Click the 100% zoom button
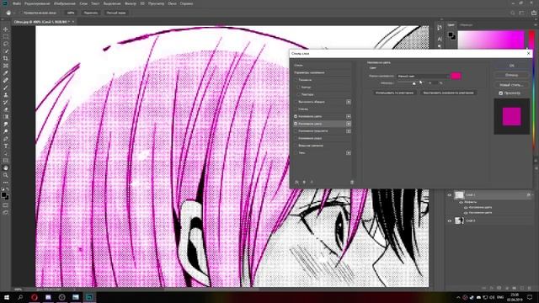The width and height of the screenshot is (539, 303). tap(71, 13)
